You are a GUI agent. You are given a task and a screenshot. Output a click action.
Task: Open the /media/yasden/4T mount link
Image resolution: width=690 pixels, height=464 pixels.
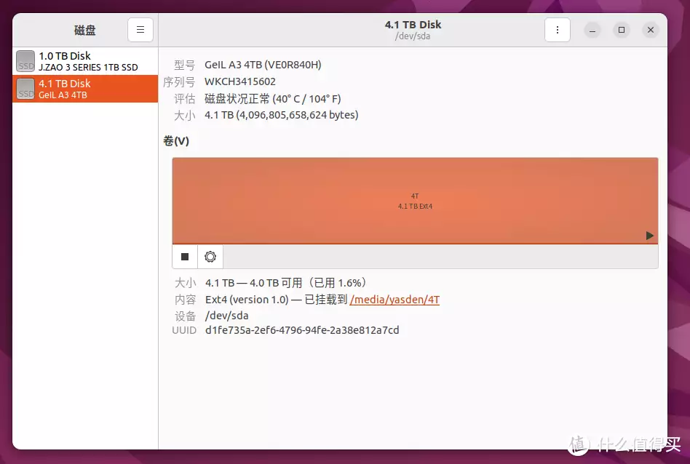394,300
